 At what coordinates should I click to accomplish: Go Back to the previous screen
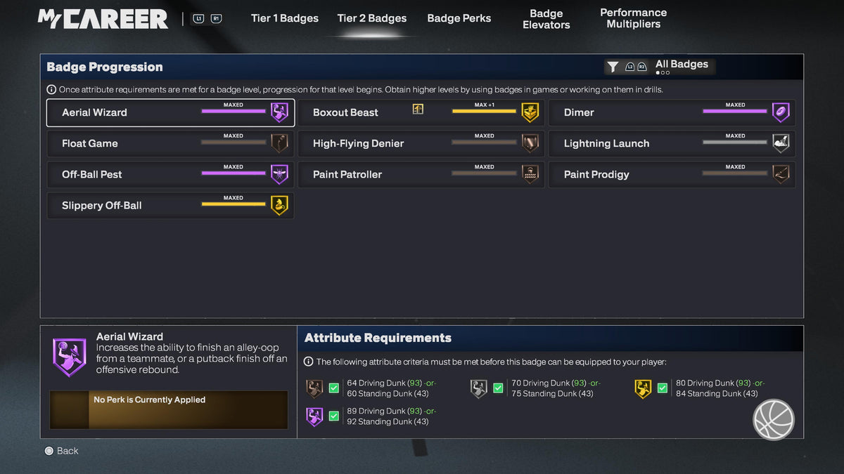tap(61, 451)
